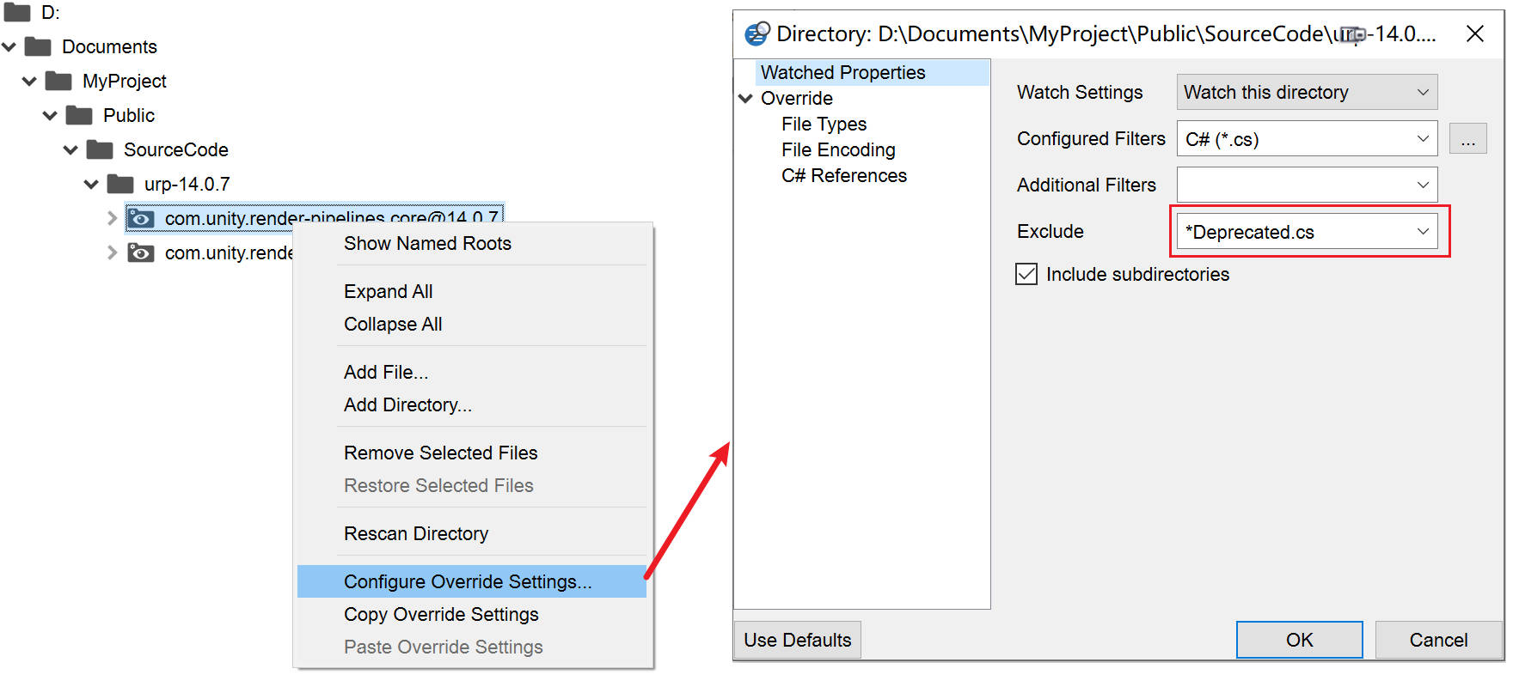Select the MyProject tree label

125,81
